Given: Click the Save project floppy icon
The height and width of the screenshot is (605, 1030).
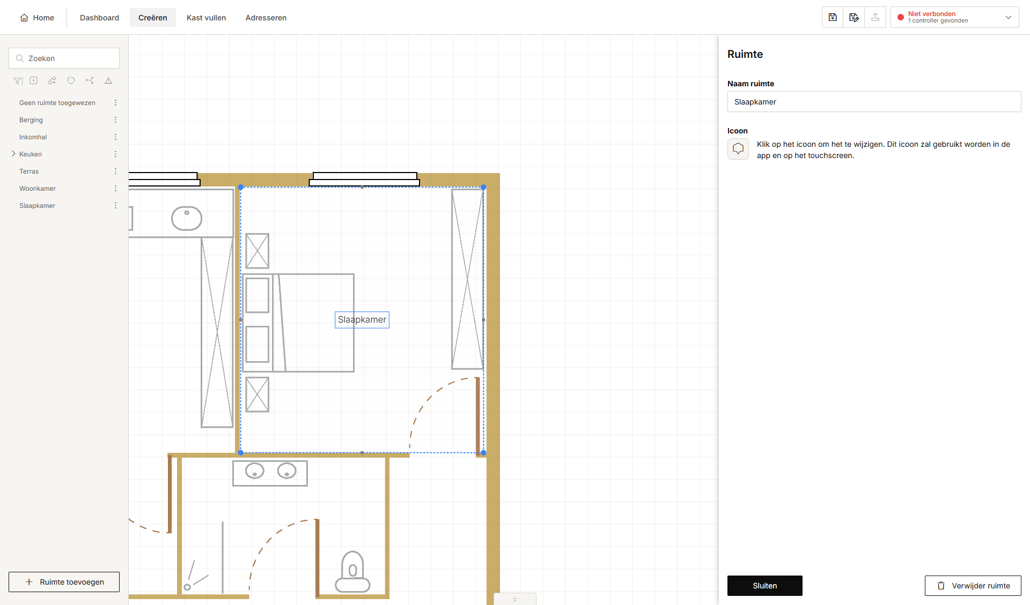Looking at the screenshot, I should pos(833,17).
